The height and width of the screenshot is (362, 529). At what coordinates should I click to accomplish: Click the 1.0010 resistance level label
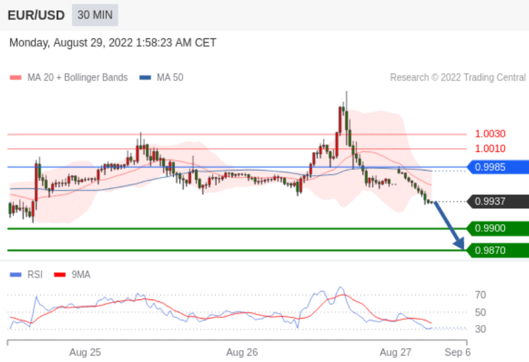click(490, 148)
